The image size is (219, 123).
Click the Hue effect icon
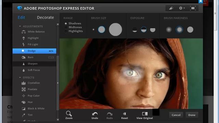pyautogui.click(x=24, y=102)
